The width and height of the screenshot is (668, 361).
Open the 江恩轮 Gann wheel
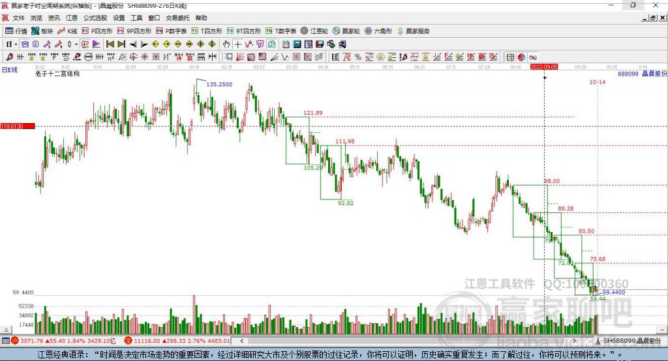pyautogui.click(x=314, y=31)
